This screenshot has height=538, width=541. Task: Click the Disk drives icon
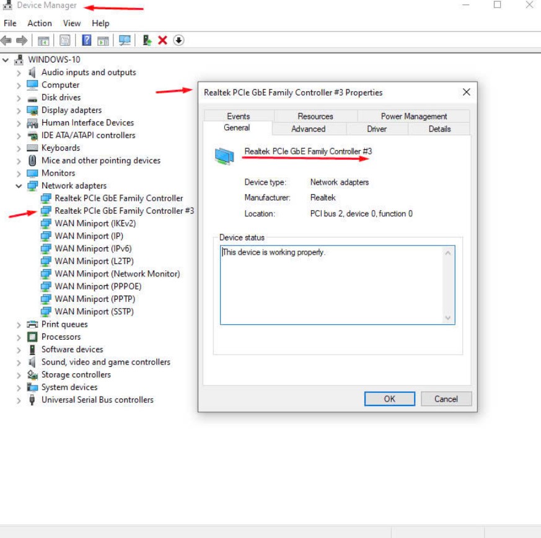32,99
